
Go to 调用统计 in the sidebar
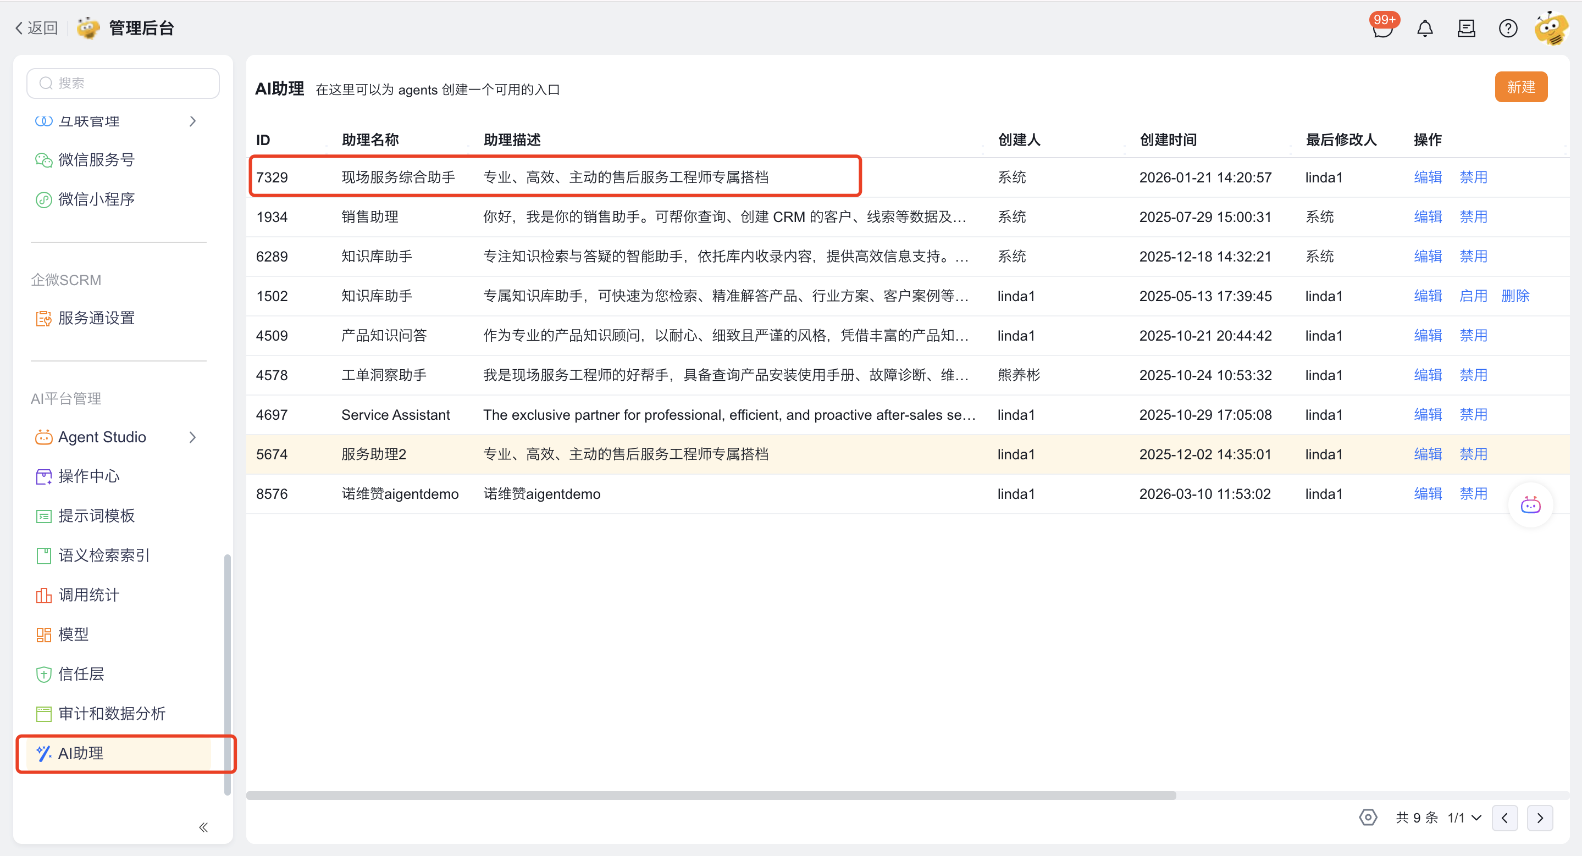pyautogui.click(x=88, y=594)
